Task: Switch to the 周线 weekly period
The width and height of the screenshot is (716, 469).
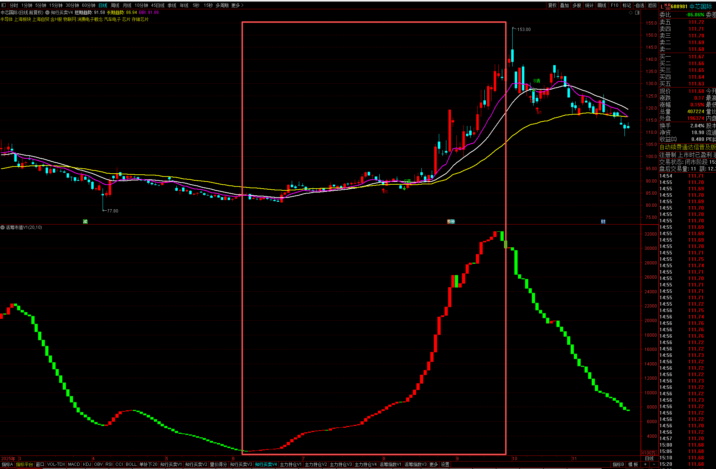Action: (115, 5)
